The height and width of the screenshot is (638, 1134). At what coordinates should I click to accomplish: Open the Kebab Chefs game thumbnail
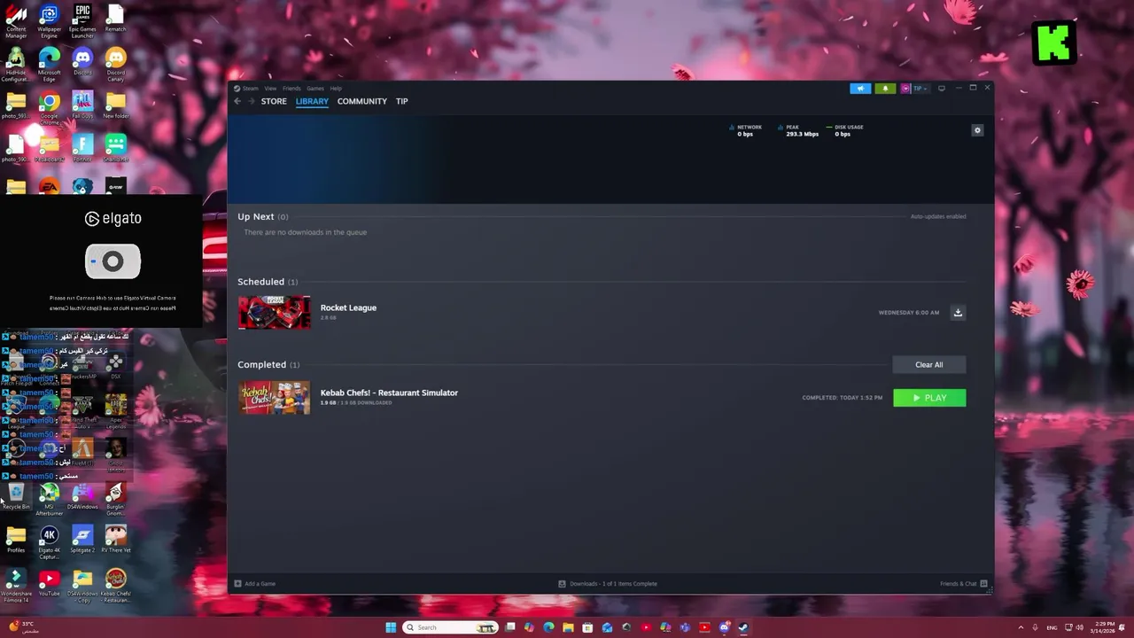tap(275, 398)
